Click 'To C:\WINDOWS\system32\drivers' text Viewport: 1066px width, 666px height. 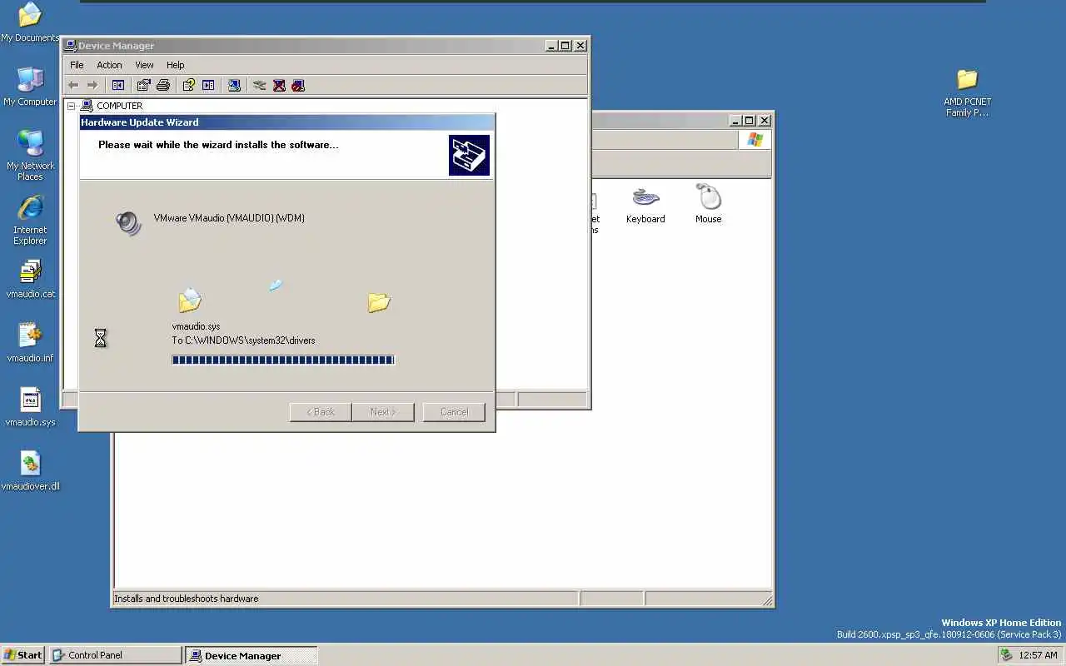click(x=243, y=340)
